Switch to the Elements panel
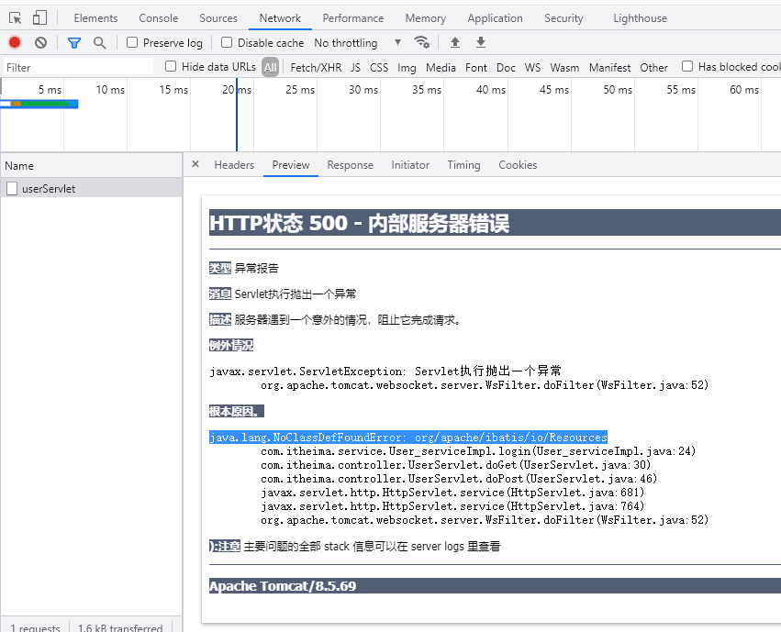The height and width of the screenshot is (632, 781). point(95,18)
